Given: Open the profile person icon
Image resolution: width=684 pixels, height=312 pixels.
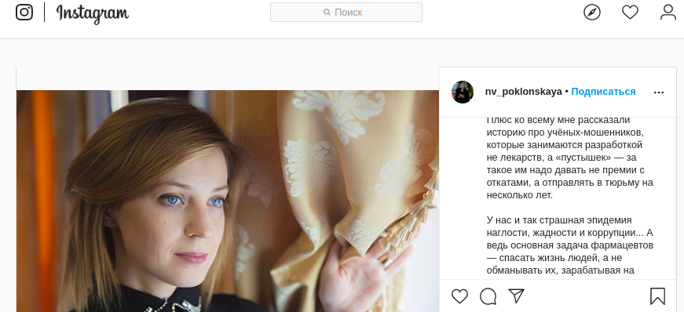Looking at the screenshot, I should 668,13.
